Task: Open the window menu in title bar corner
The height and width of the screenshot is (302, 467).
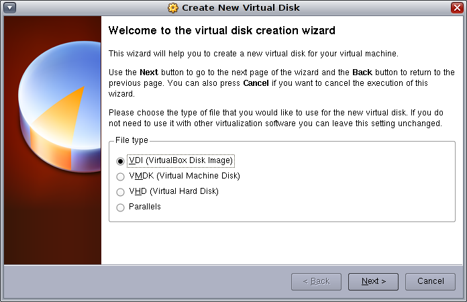Action: tap(9, 7)
